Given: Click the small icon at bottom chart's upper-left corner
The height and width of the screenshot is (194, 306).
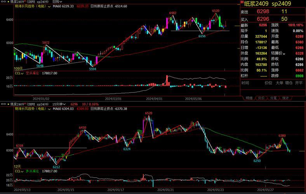Looking at the screenshot, I should 2,104.
